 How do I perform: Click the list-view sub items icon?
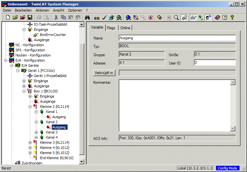pos(169,17)
